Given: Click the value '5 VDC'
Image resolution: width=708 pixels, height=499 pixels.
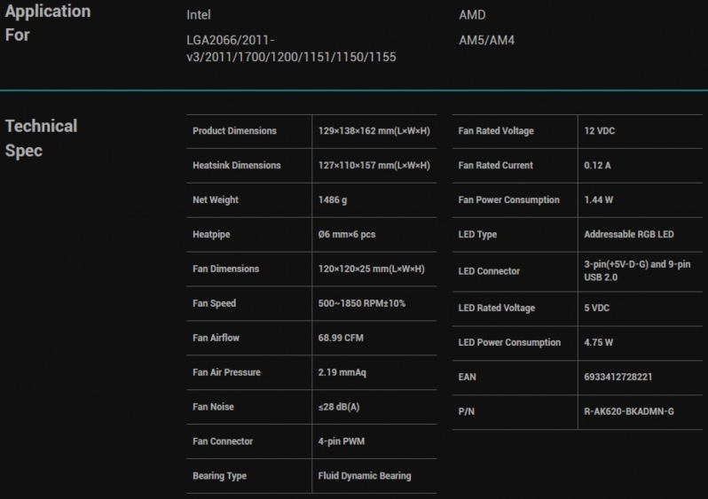Looking at the screenshot, I should [596, 308].
